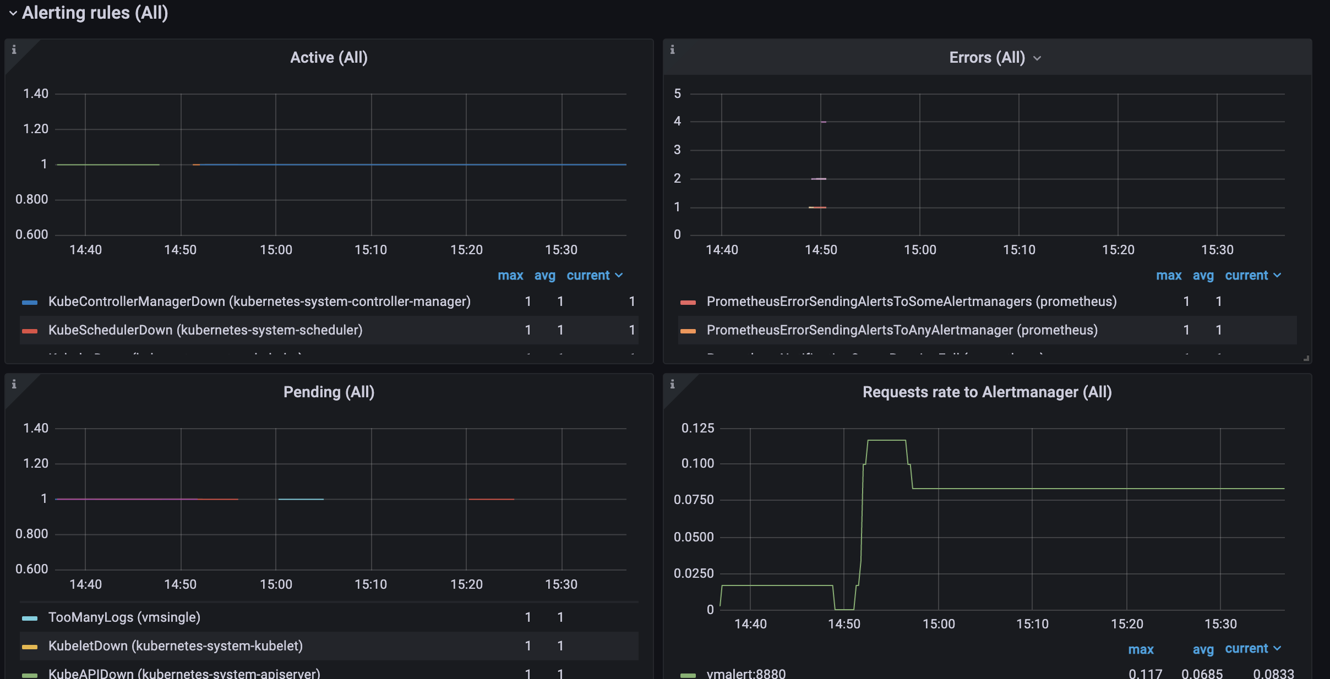This screenshot has width=1330, height=679.
Task: Click resize handle of Errors panel
Action: click(1306, 358)
